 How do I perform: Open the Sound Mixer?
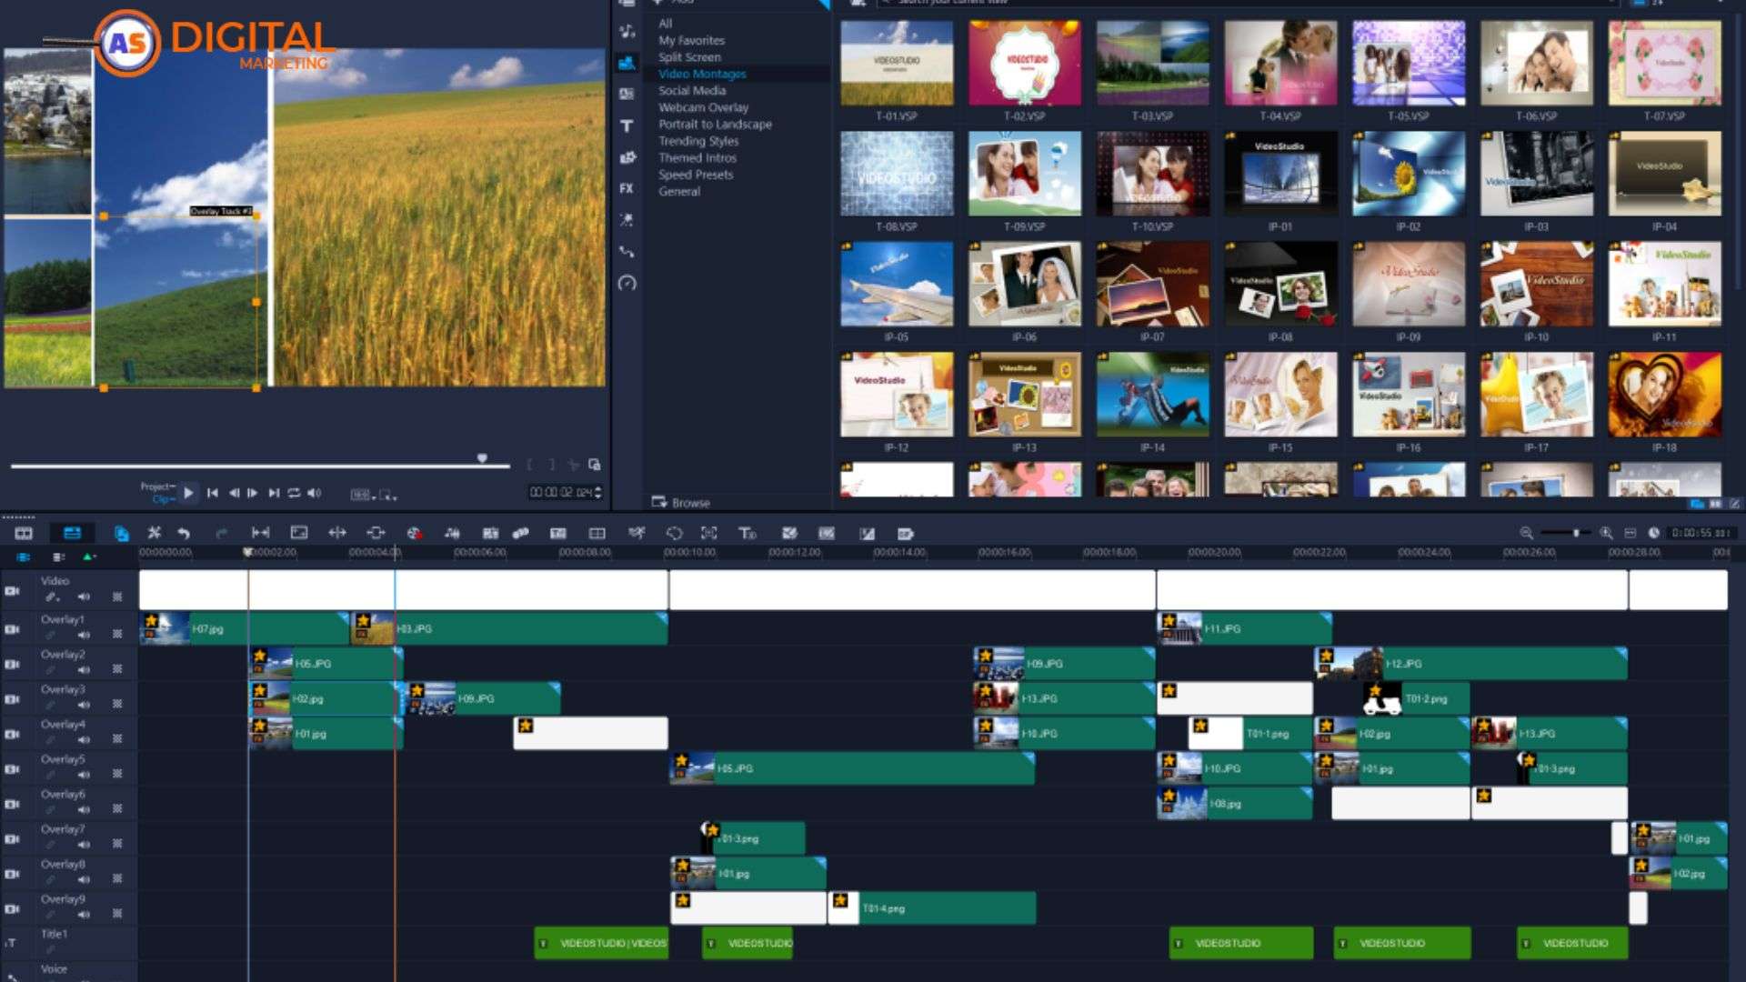(x=452, y=534)
